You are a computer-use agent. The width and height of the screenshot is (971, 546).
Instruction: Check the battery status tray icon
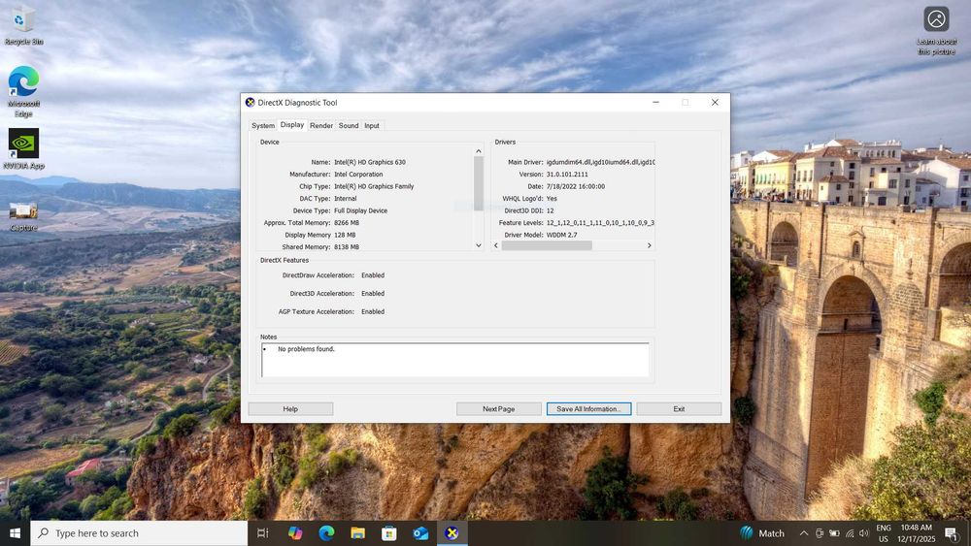[x=835, y=533]
